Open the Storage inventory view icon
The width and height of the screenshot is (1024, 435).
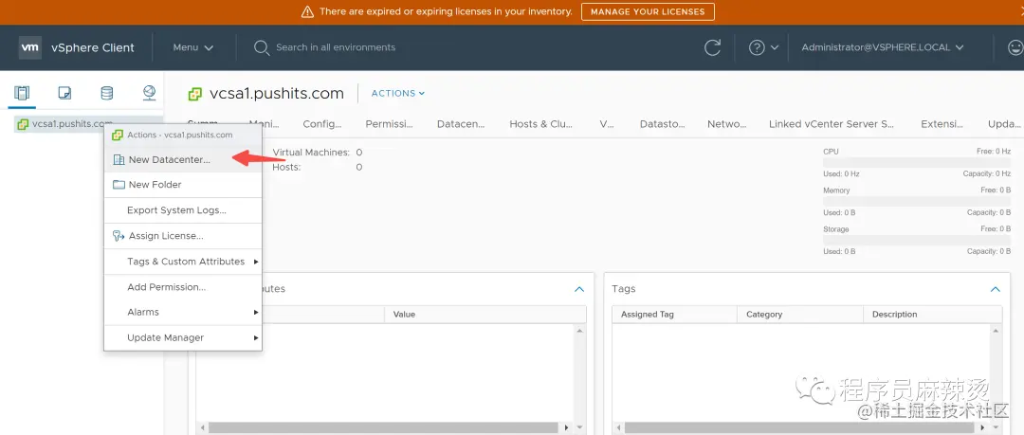[106, 94]
